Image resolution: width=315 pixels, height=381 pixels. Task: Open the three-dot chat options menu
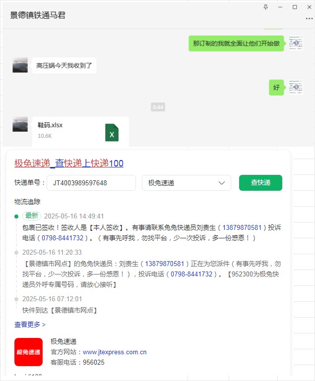pos(309,18)
